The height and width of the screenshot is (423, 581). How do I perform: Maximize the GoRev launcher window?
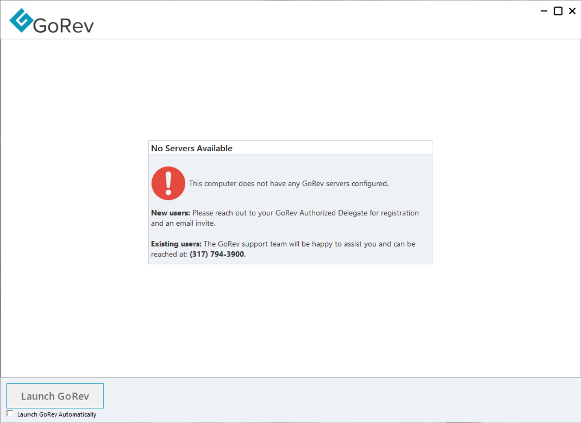(558, 11)
